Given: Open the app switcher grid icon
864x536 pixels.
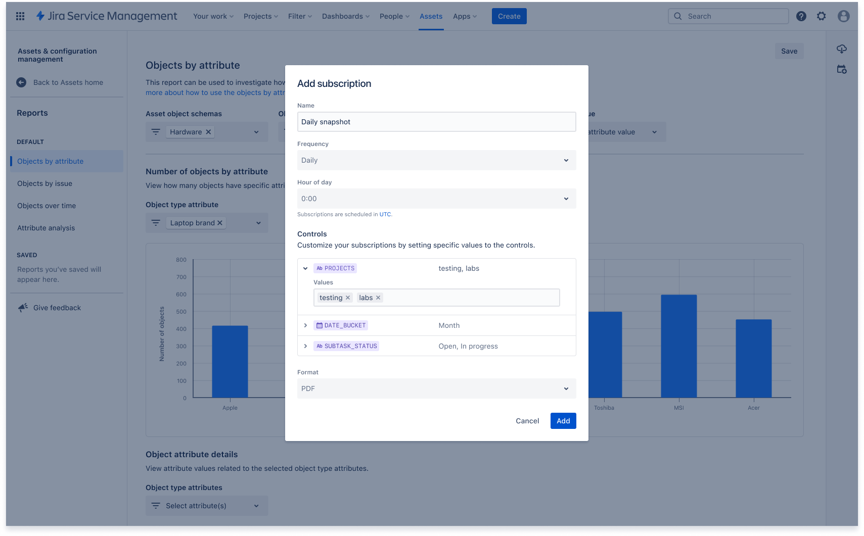Looking at the screenshot, I should (20, 16).
